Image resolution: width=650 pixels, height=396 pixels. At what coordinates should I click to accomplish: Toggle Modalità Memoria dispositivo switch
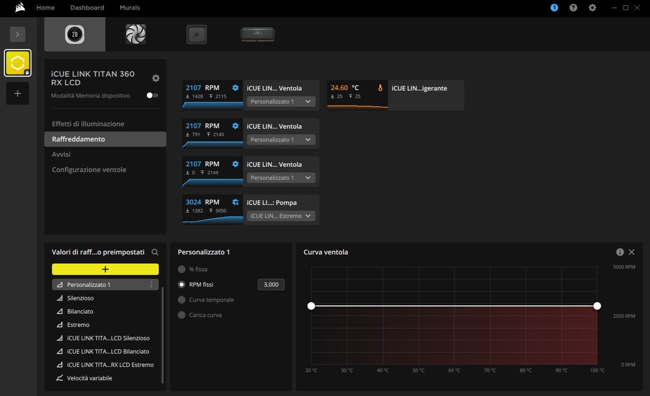[152, 95]
